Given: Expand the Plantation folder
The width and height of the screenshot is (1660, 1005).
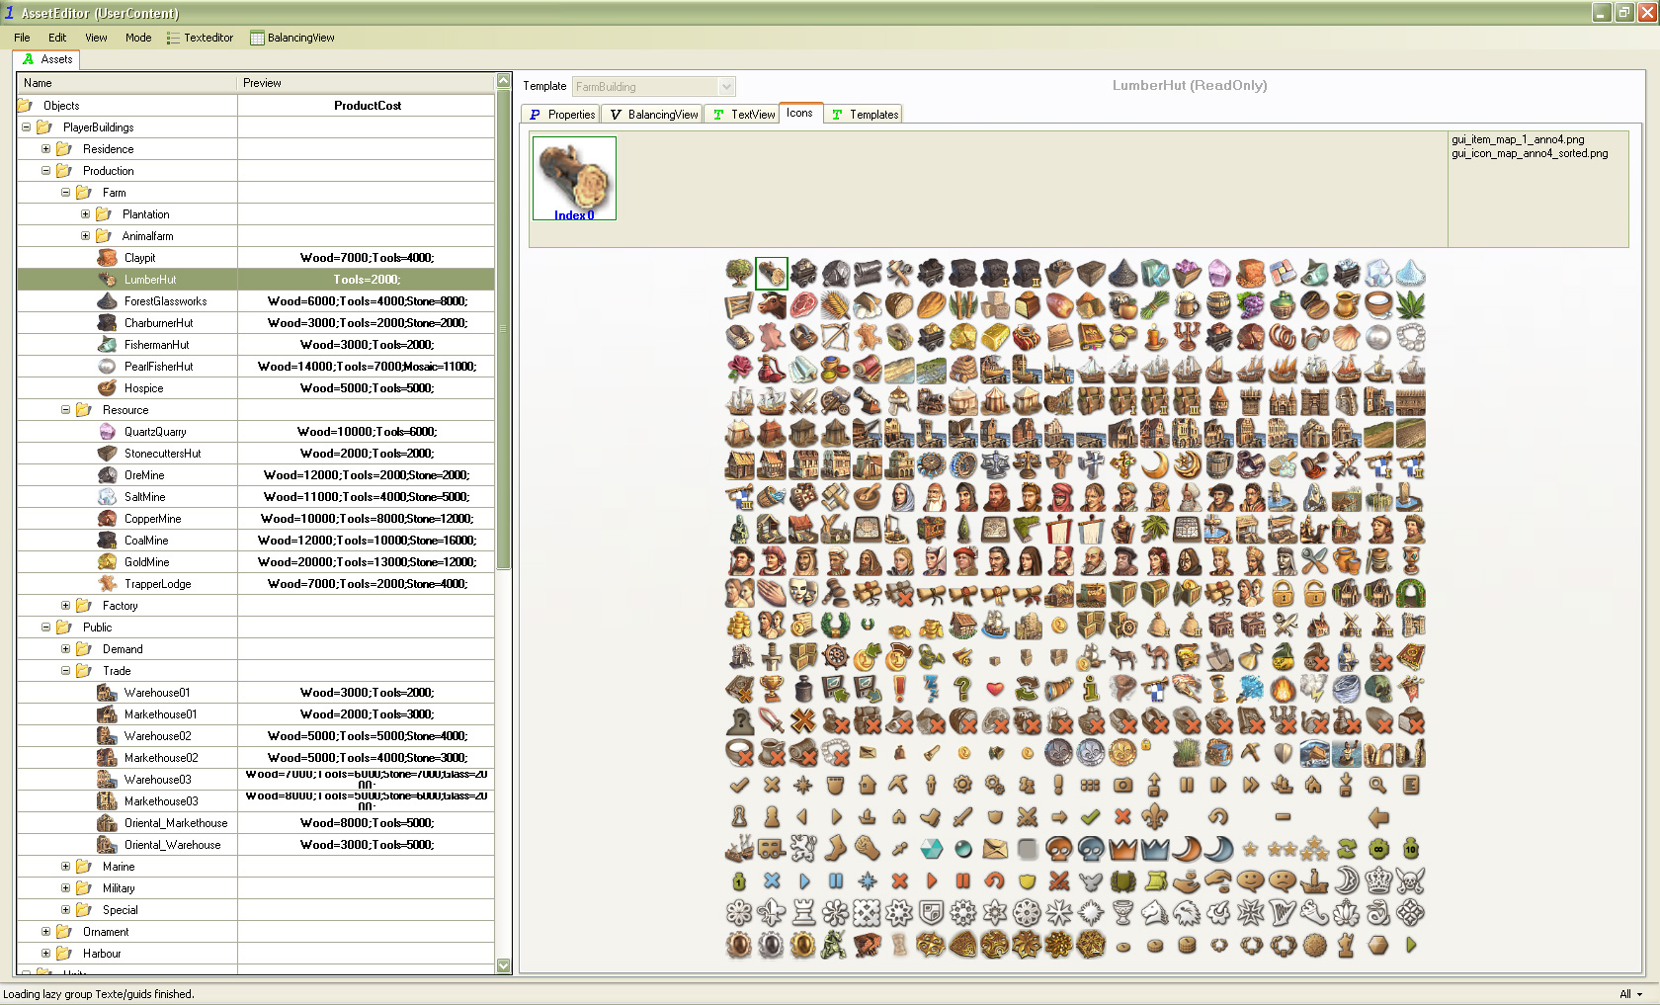Looking at the screenshot, I should coord(86,214).
